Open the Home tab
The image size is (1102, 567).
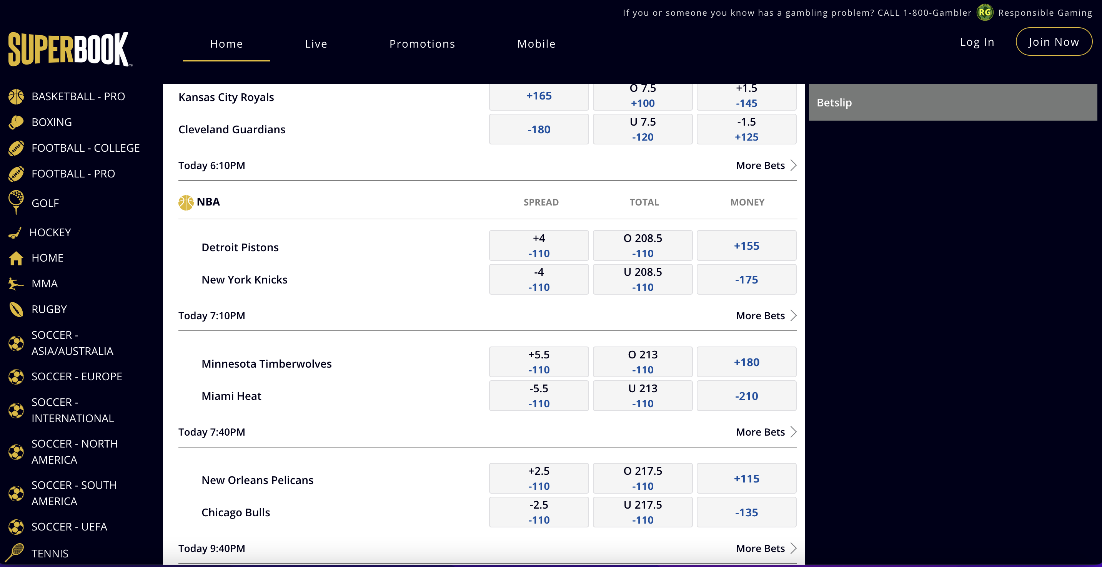[x=226, y=43]
